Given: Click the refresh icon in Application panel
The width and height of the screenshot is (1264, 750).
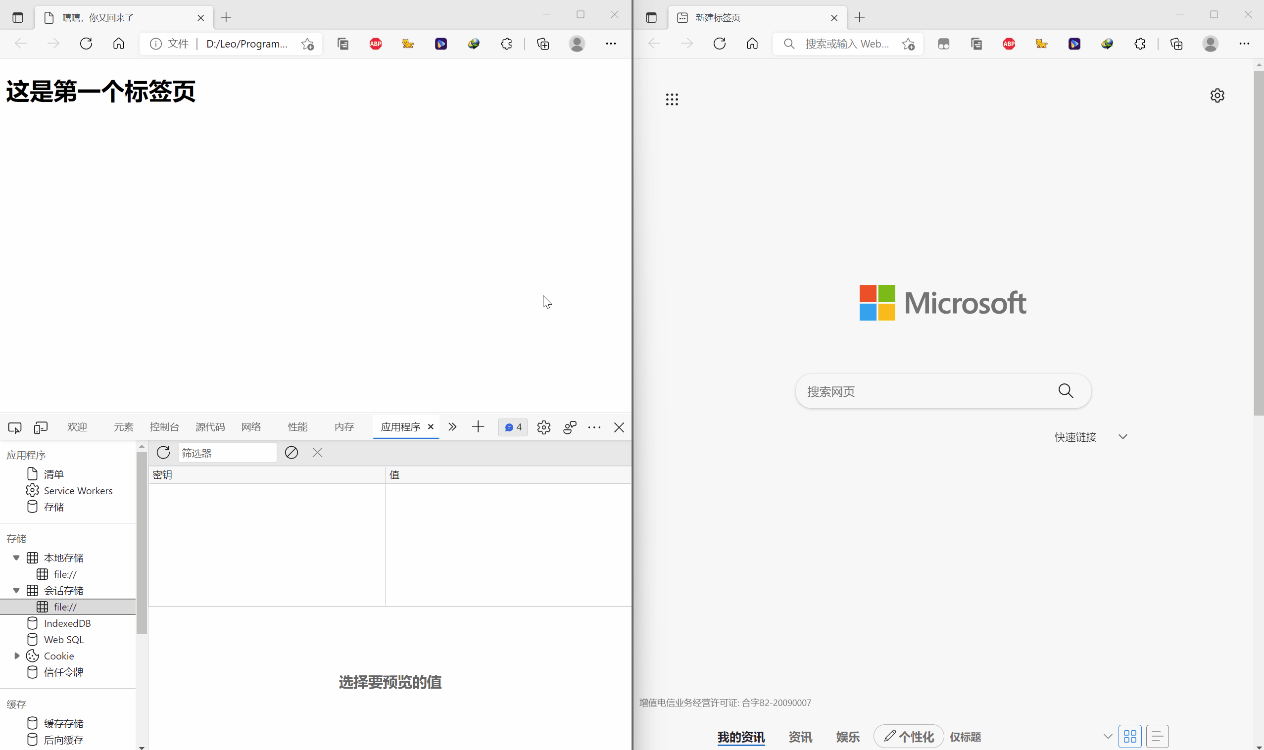Looking at the screenshot, I should click(163, 453).
